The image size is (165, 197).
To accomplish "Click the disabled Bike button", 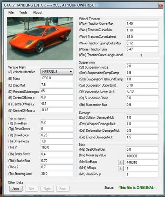I will tap(31, 189).
